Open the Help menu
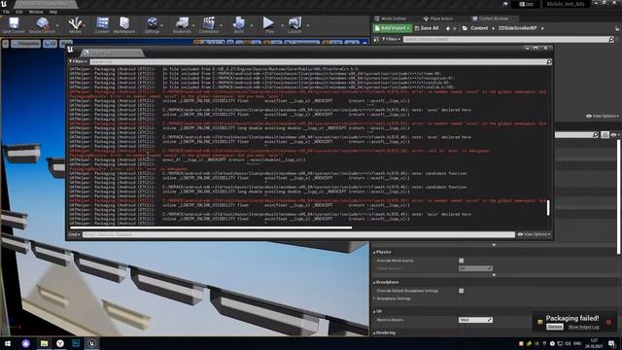 53,12
